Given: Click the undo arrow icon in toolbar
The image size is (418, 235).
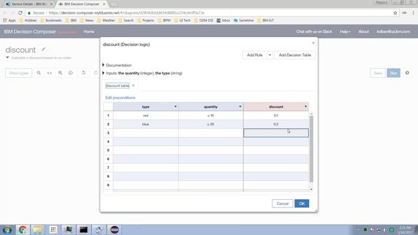Looking at the screenshot, I should pyautogui.click(x=84, y=72).
